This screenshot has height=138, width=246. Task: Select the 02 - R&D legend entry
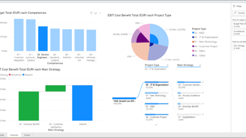[x=200, y=33]
